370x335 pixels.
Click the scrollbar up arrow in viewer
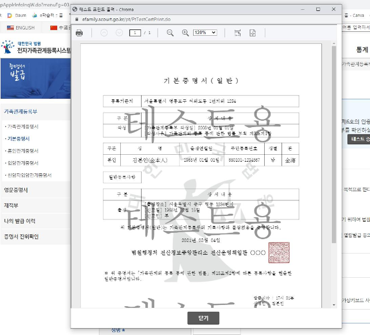pyautogui.click(x=334, y=43)
